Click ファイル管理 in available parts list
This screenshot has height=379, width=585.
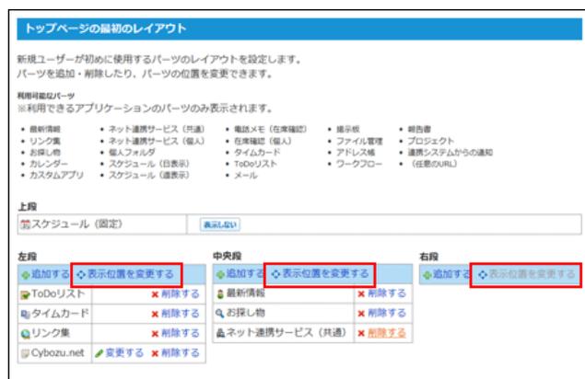tap(359, 141)
